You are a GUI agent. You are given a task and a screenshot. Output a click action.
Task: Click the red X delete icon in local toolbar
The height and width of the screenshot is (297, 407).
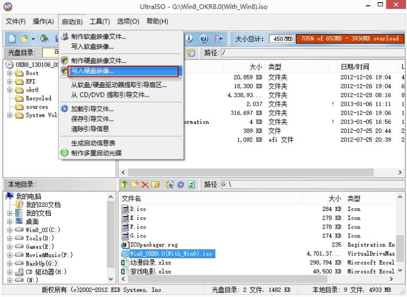pos(145,185)
